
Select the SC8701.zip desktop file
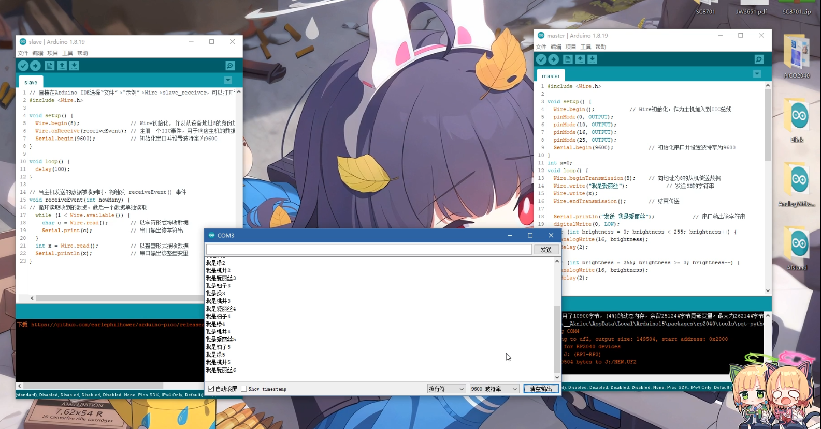tap(797, 7)
